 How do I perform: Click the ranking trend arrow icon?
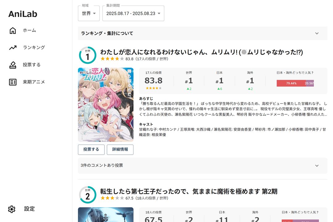coord(13,47)
